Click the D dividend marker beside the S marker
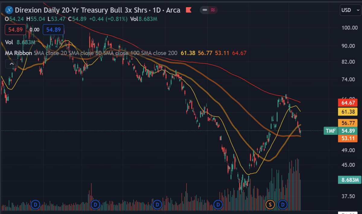 (x=283, y=205)
